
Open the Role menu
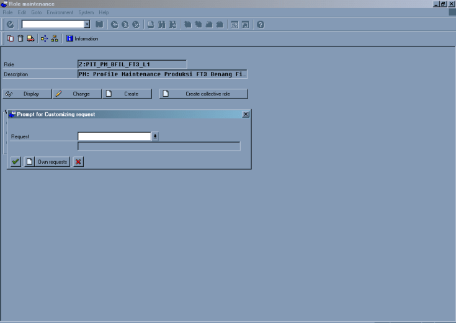pyautogui.click(x=8, y=12)
